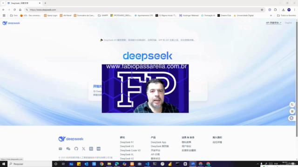The image size is (298, 167).
Task: Open the browser profile avatar
Action: tap(289, 10)
